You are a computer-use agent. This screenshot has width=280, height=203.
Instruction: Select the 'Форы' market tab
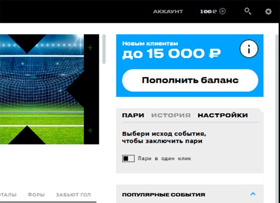36,195
